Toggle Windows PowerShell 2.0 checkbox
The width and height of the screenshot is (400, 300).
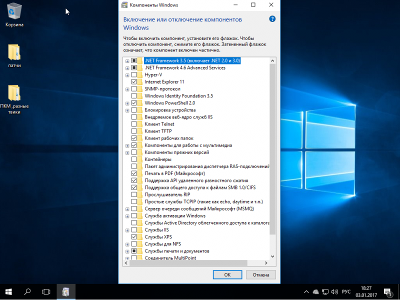click(134, 103)
